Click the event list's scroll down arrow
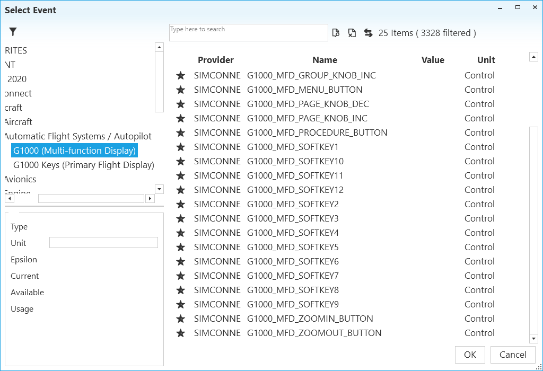 533,339
